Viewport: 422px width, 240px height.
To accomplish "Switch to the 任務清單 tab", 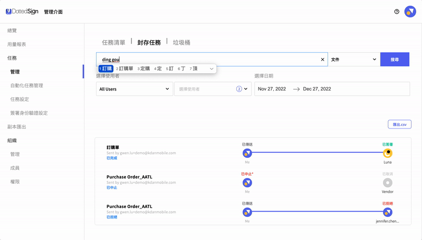I will (x=113, y=43).
